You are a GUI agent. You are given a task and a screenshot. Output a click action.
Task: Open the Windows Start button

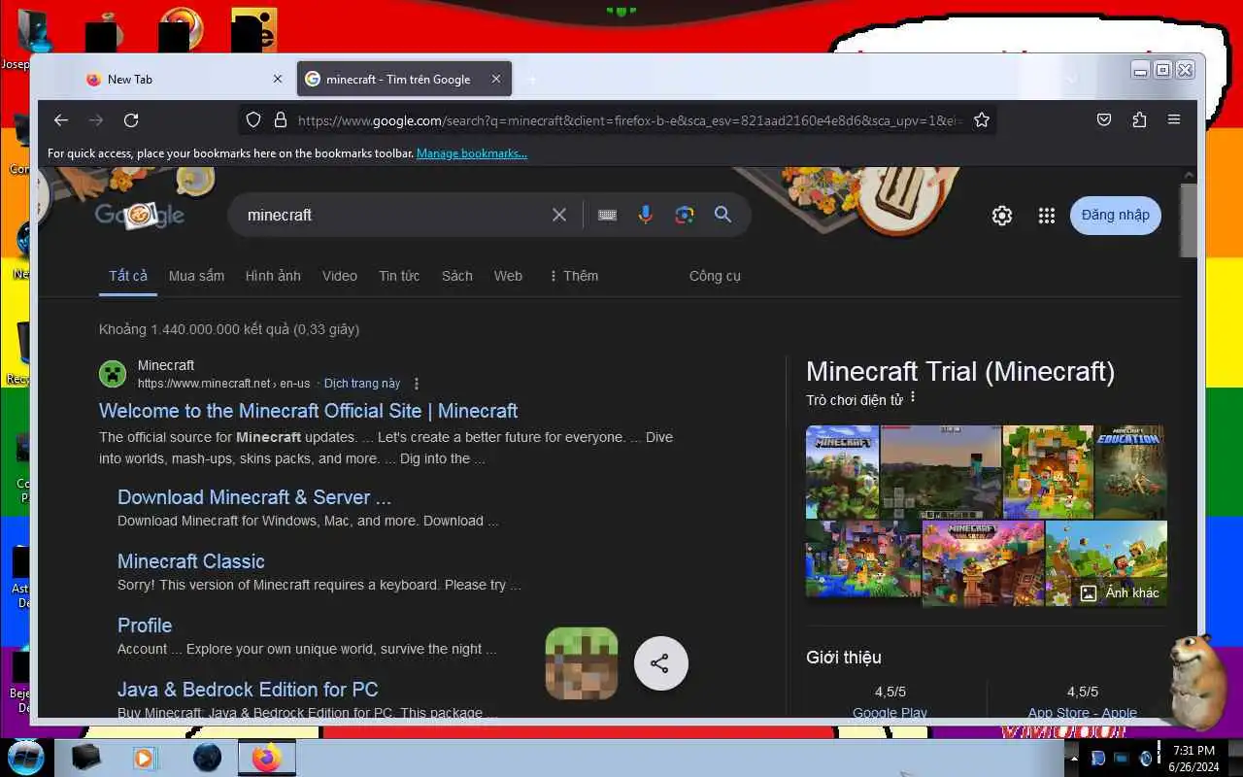[25, 758]
